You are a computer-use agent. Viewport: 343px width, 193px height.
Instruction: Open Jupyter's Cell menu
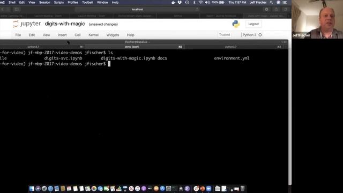point(77,35)
